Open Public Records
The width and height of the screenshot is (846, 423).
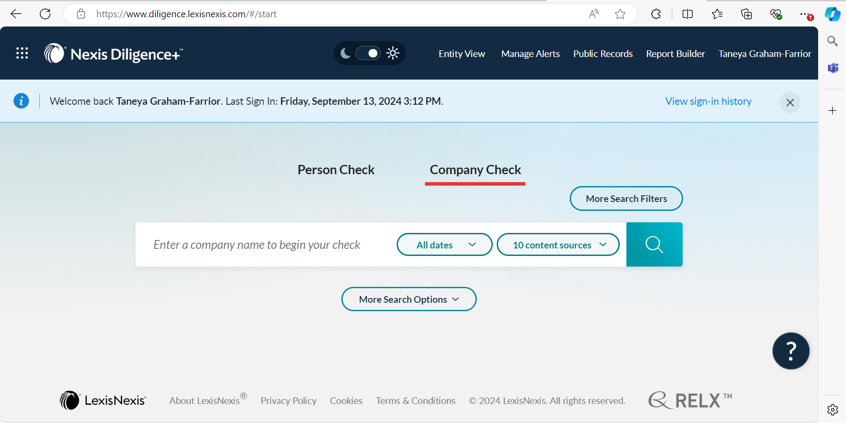coord(603,54)
